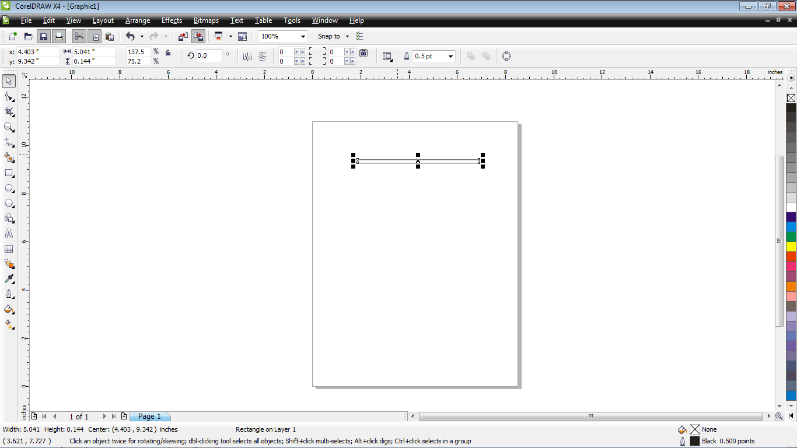797x448 pixels.
Task: Select the Table tool
Action: pos(9,249)
